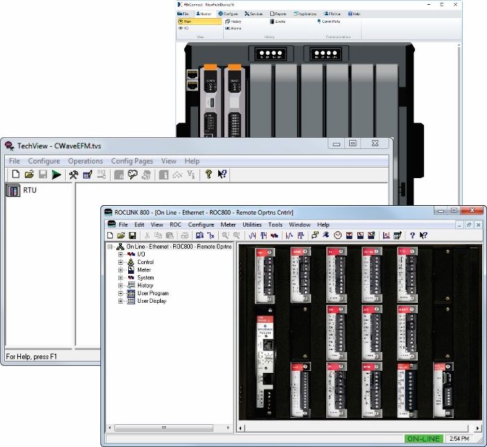Minimize the ROCLINK 800 window
Viewport: 487px width, 447px height.
pos(441,211)
